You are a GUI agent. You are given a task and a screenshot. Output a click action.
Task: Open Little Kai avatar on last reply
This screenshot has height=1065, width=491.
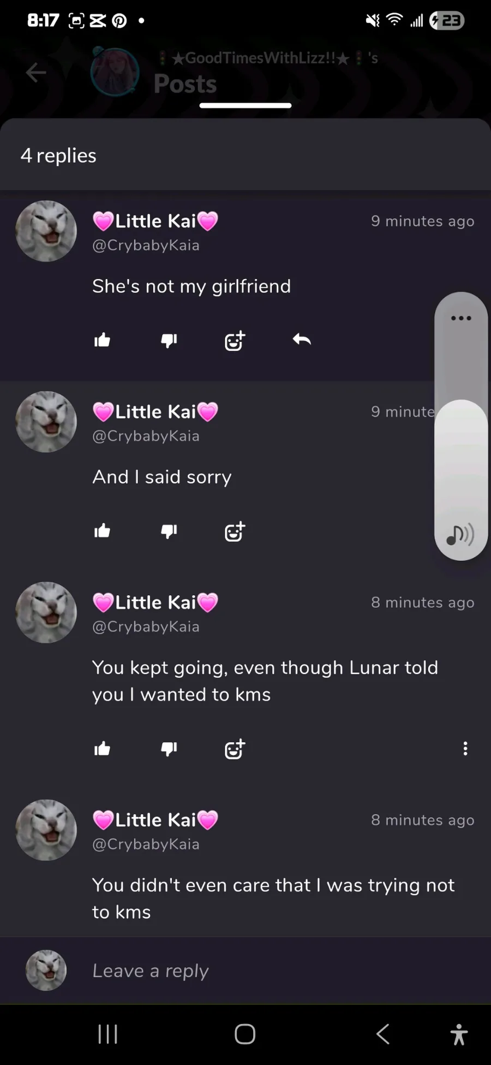[46, 830]
